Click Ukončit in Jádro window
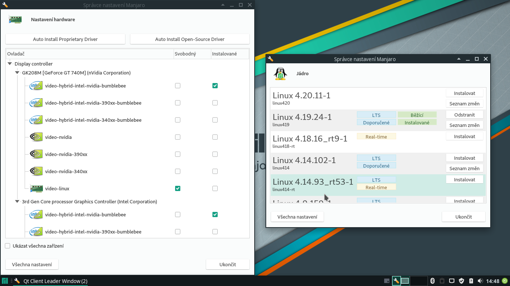The width and height of the screenshot is (510, 286). [x=464, y=217]
